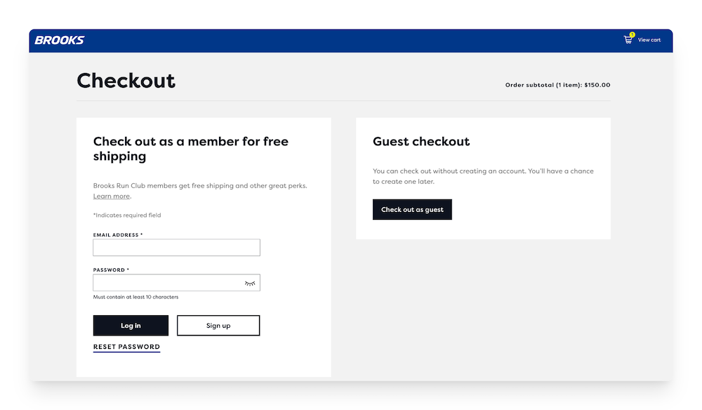Choose Check out as guest
This screenshot has height=410, width=702.
(412, 210)
